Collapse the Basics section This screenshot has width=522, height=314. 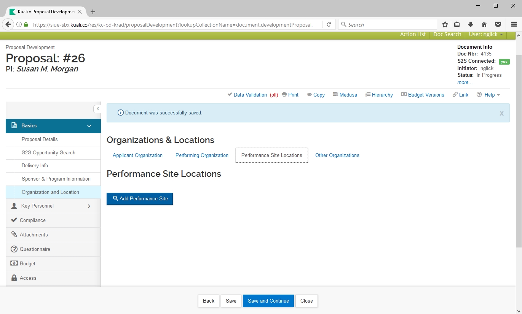89,126
